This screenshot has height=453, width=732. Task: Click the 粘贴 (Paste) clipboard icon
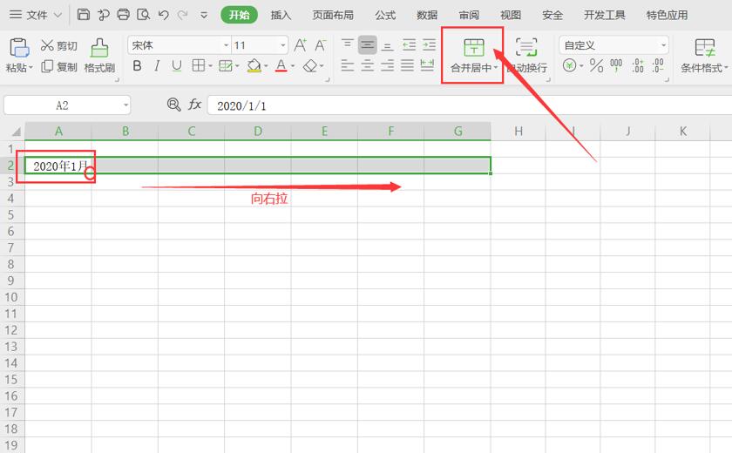pos(19,48)
